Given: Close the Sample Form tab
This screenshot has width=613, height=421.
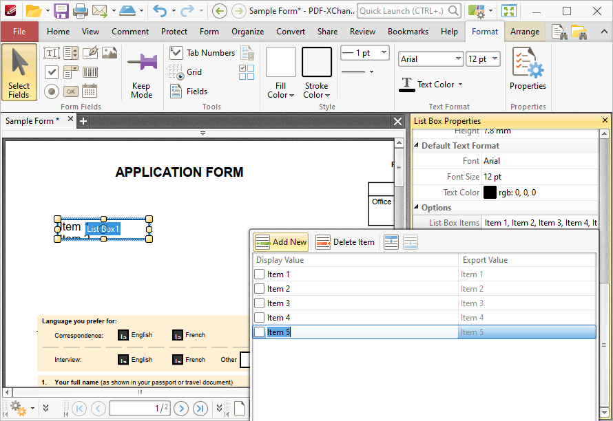Looking at the screenshot, I should coord(70,119).
